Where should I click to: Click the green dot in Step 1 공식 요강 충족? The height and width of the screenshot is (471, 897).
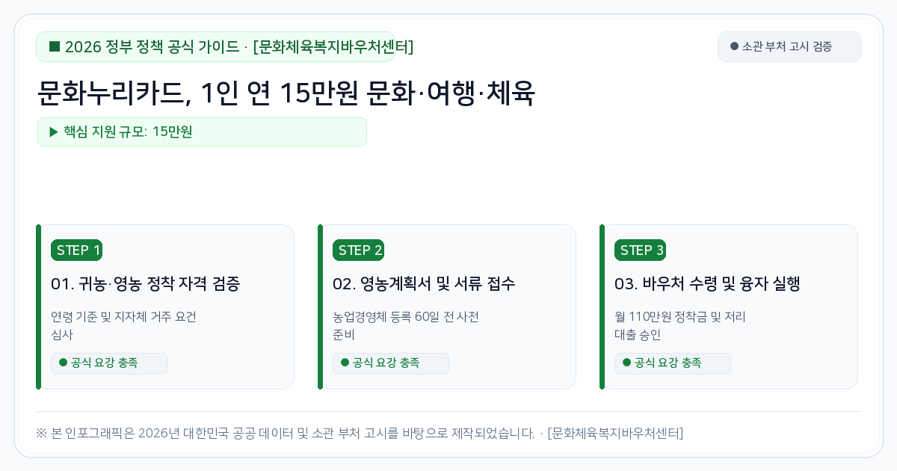(63, 363)
